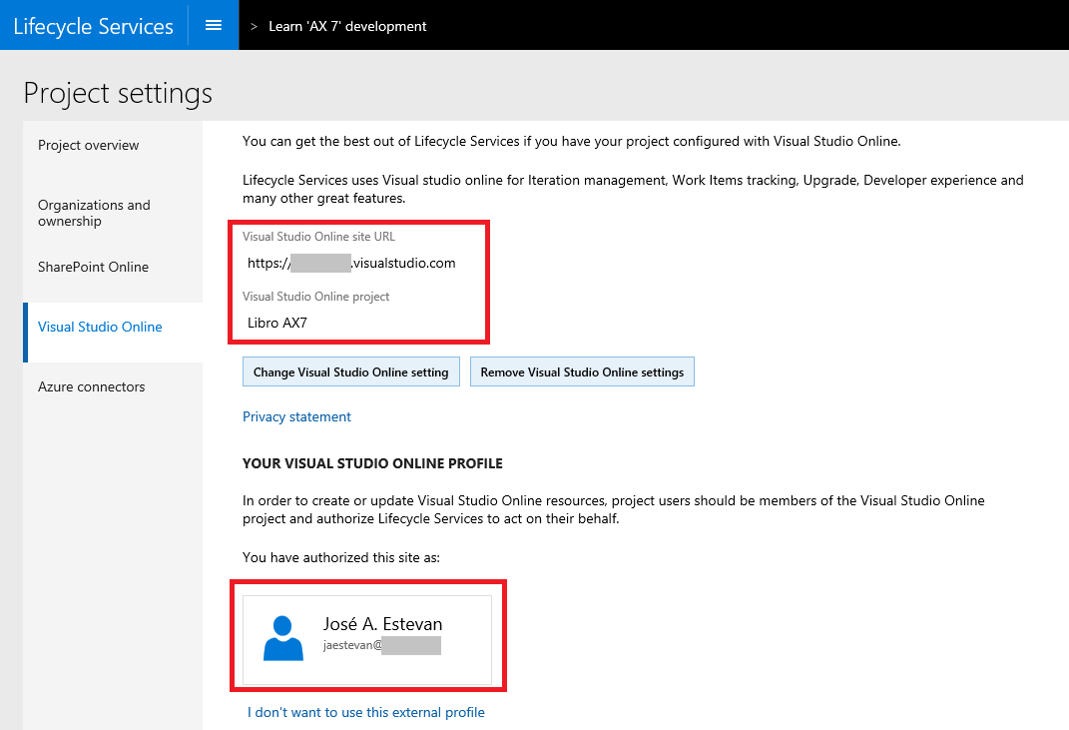Open the Privacy statement link
This screenshot has width=1069, height=730.
point(296,416)
